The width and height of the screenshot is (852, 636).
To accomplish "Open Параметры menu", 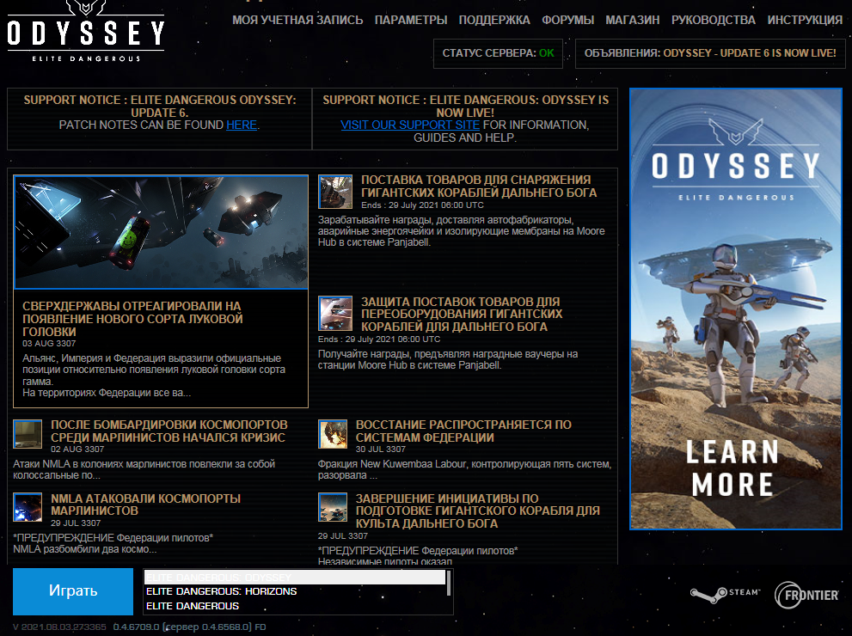I will pyautogui.click(x=411, y=20).
